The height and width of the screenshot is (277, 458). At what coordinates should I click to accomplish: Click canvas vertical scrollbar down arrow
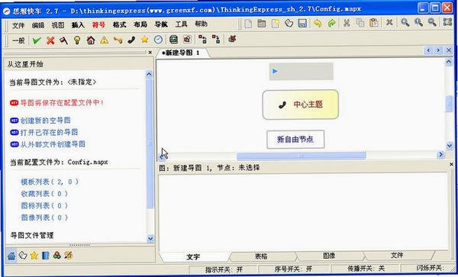pyautogui.click(x=450, y=145)
